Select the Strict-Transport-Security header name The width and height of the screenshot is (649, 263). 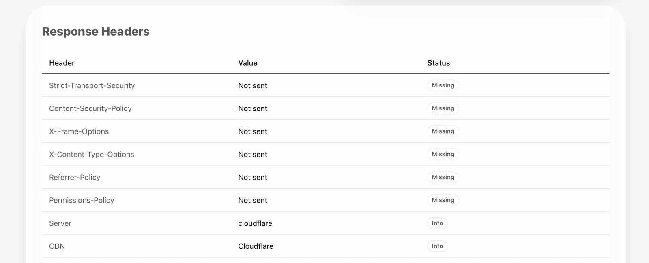pyautogui.click(x=92, y=85)
